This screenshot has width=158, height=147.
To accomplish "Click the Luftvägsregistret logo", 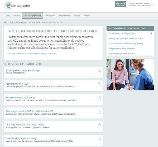I will point(17,6).
